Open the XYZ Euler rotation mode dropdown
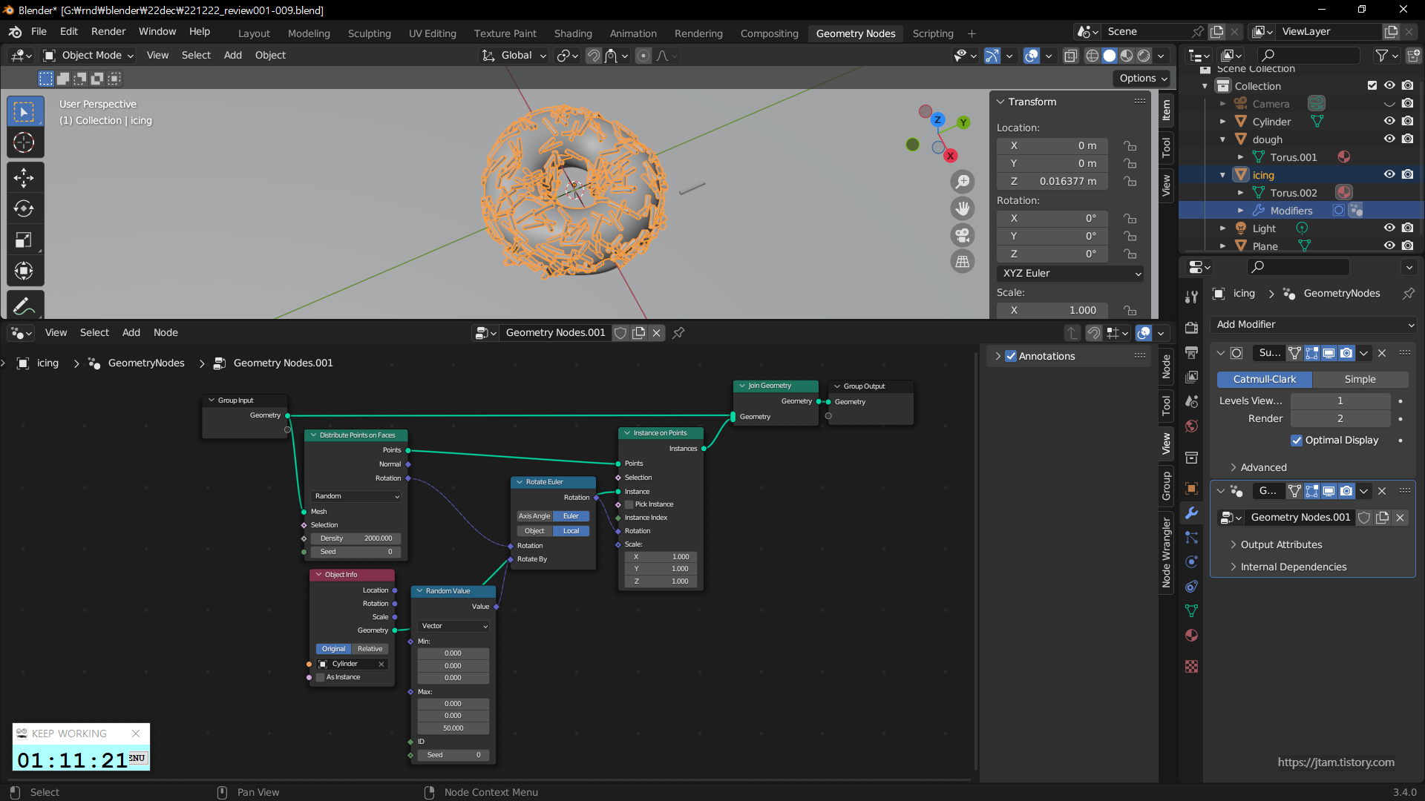1425x801 pixels. (x=1070, y=273)
